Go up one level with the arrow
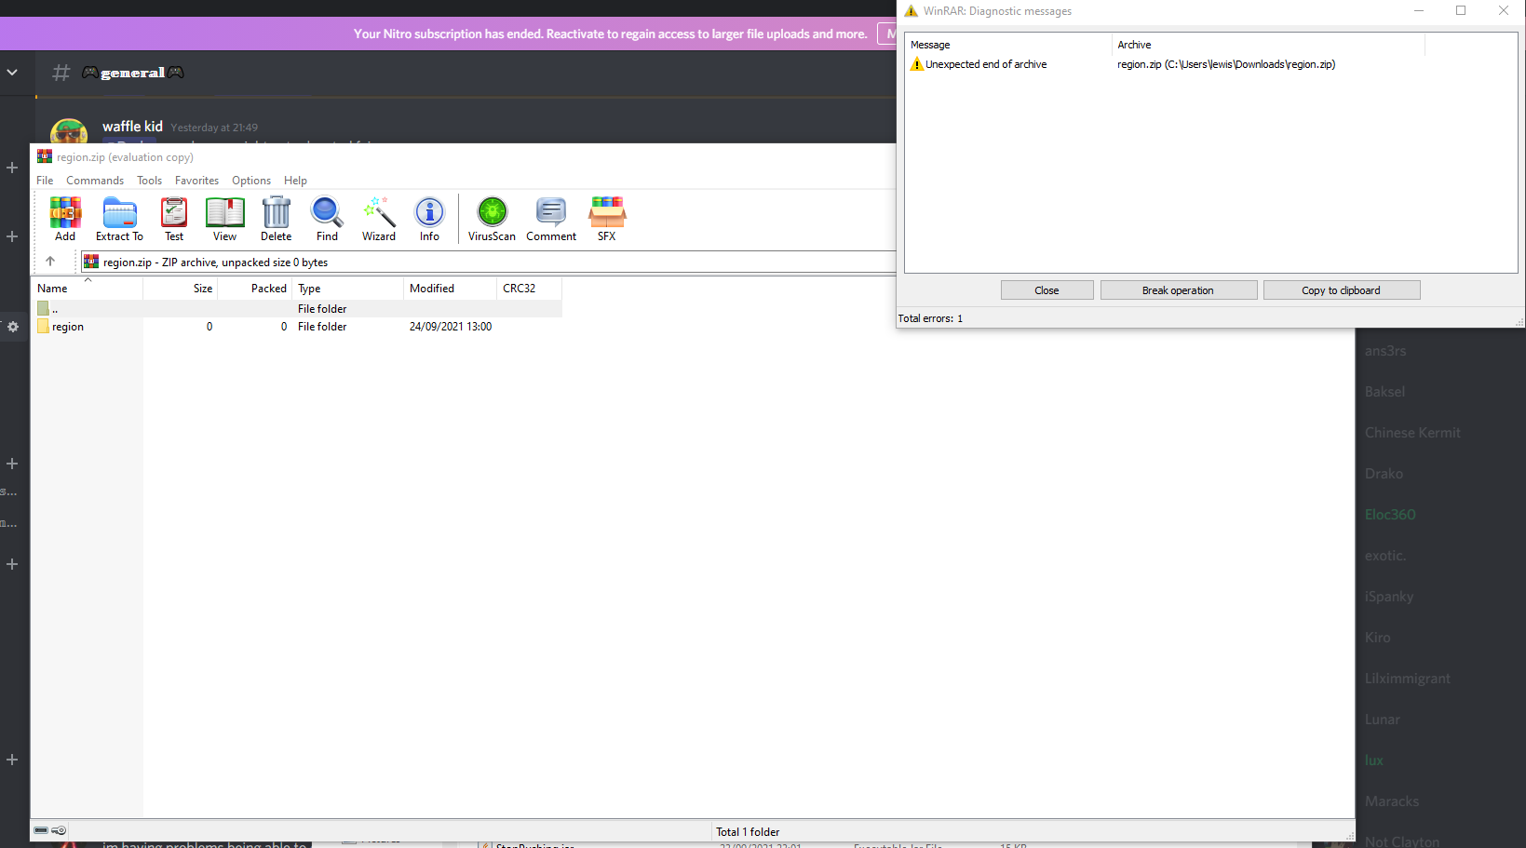This screenshot has width=1526, height=848. tap(50, 262)
